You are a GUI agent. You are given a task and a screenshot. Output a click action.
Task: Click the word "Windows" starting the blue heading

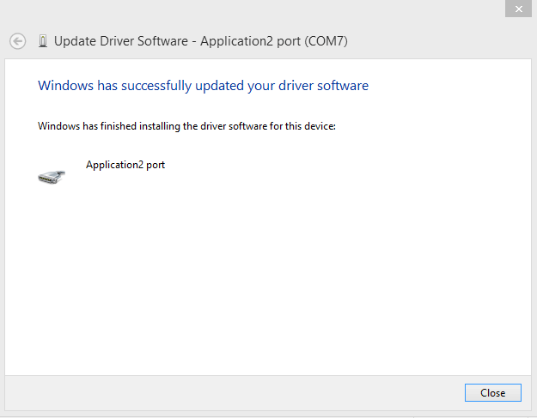(65, 86)
